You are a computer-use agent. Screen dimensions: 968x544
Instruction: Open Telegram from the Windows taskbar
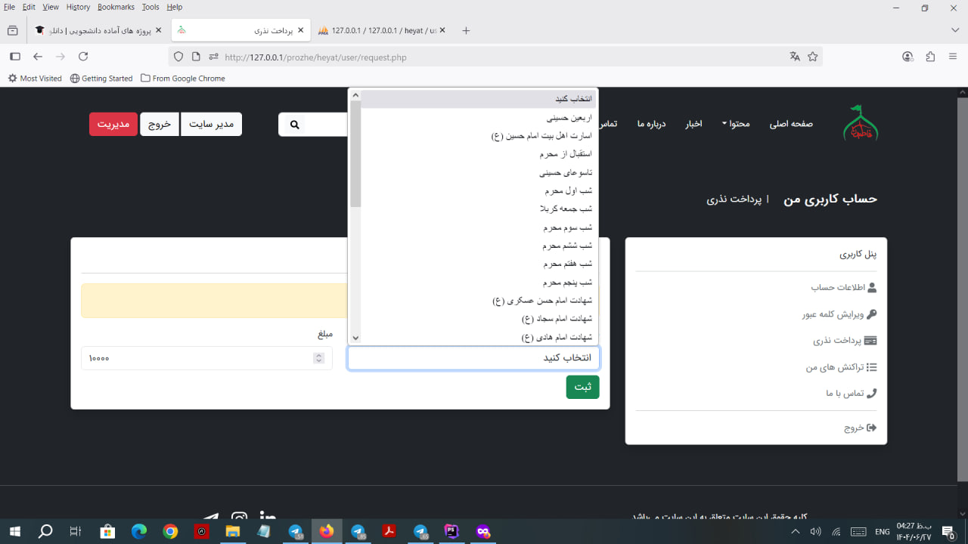(296, 532)
